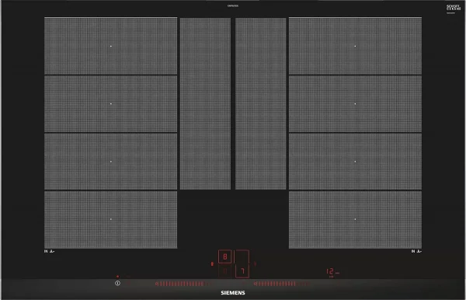Tap the main power on/off symbol

tap(117, 284)
